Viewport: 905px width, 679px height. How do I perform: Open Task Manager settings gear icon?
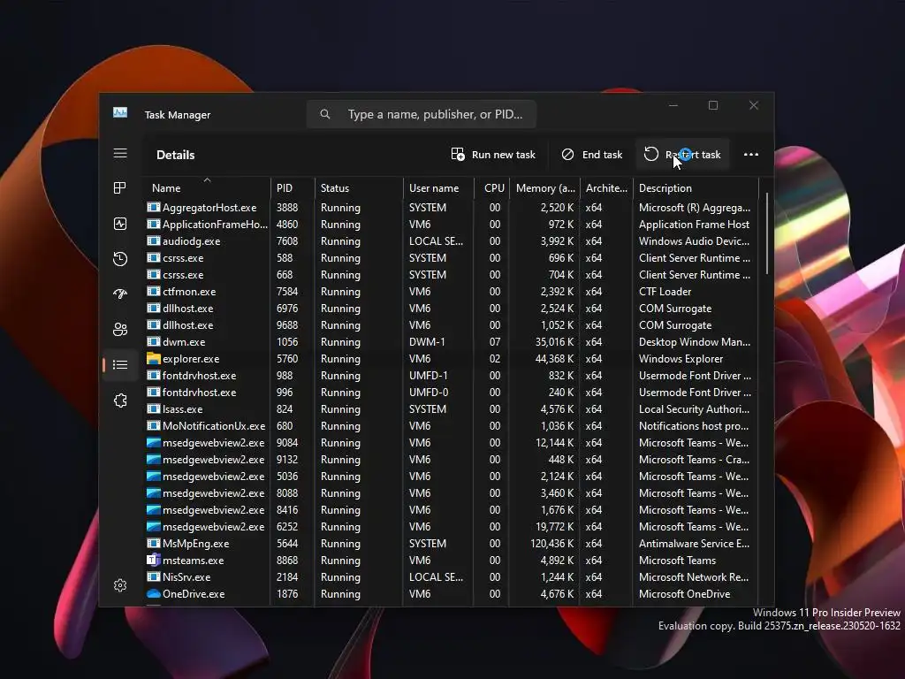click(120, 585)
